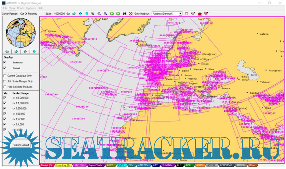Enable Current Catalogue Only checkbox
This screenshot has height=169, width=286.
click(x=5, y=76)
